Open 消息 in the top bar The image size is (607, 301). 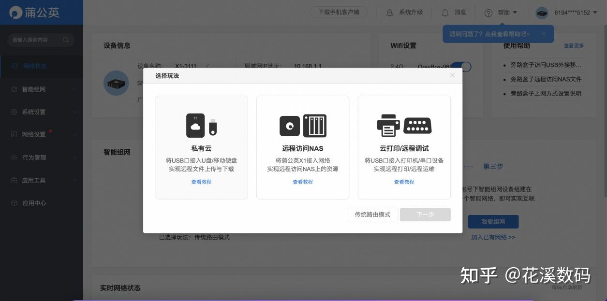tap(460, 13)
